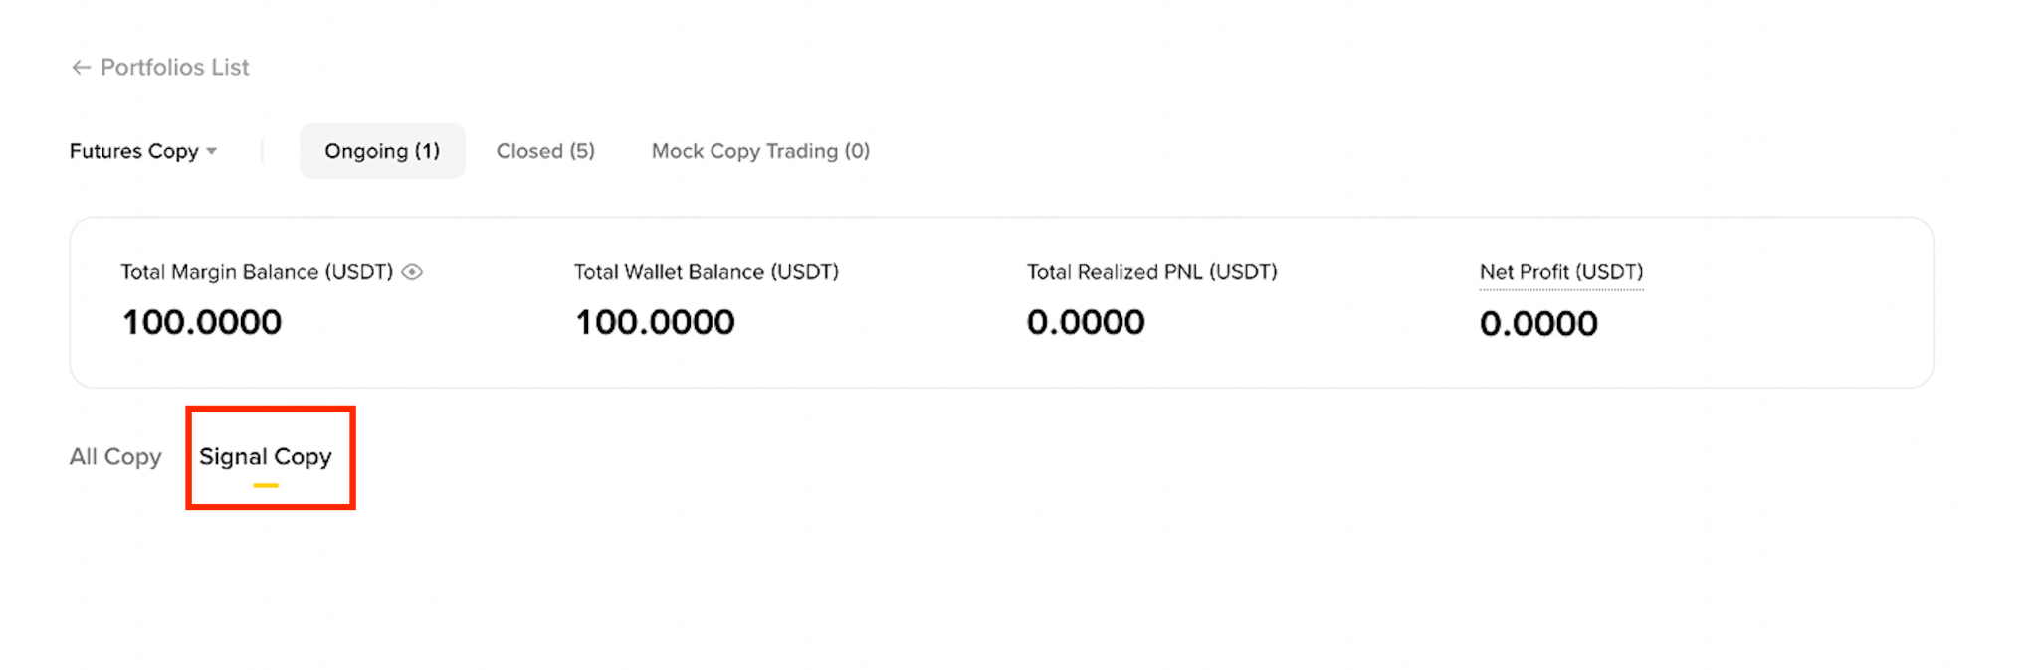The height and width of the screenshot is (670, 2038).
Task: Open the Futures Copy selector
Action: coord(143,151)
